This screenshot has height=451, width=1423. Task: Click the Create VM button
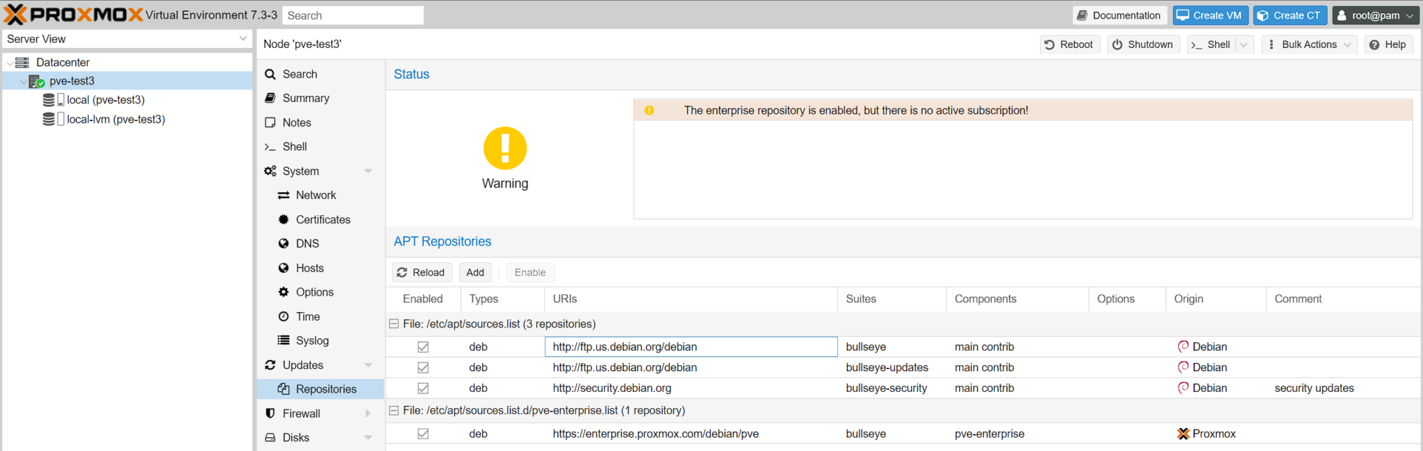[1210, 15]
